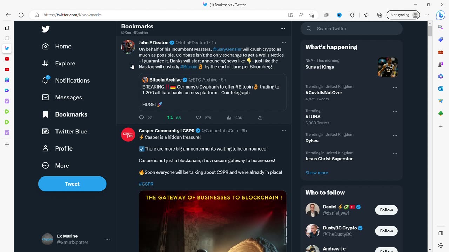Open Suns at Kings trend
The image size is (449, 252).
tap(320, 67)
